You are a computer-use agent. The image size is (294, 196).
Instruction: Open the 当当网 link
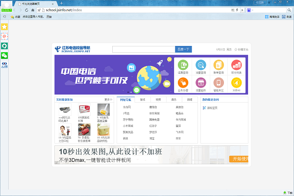tap(127, 107)
